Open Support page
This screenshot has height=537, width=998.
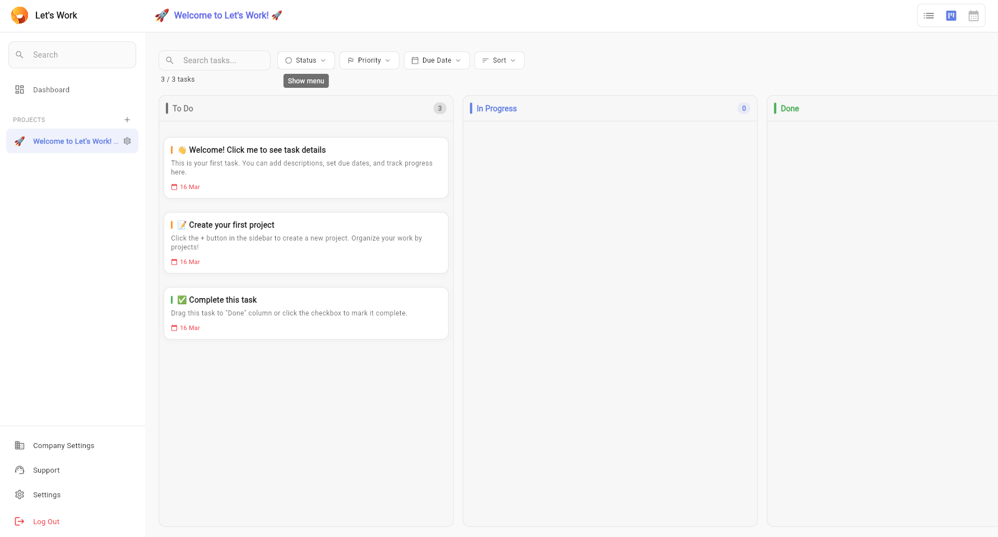point(72,470)
